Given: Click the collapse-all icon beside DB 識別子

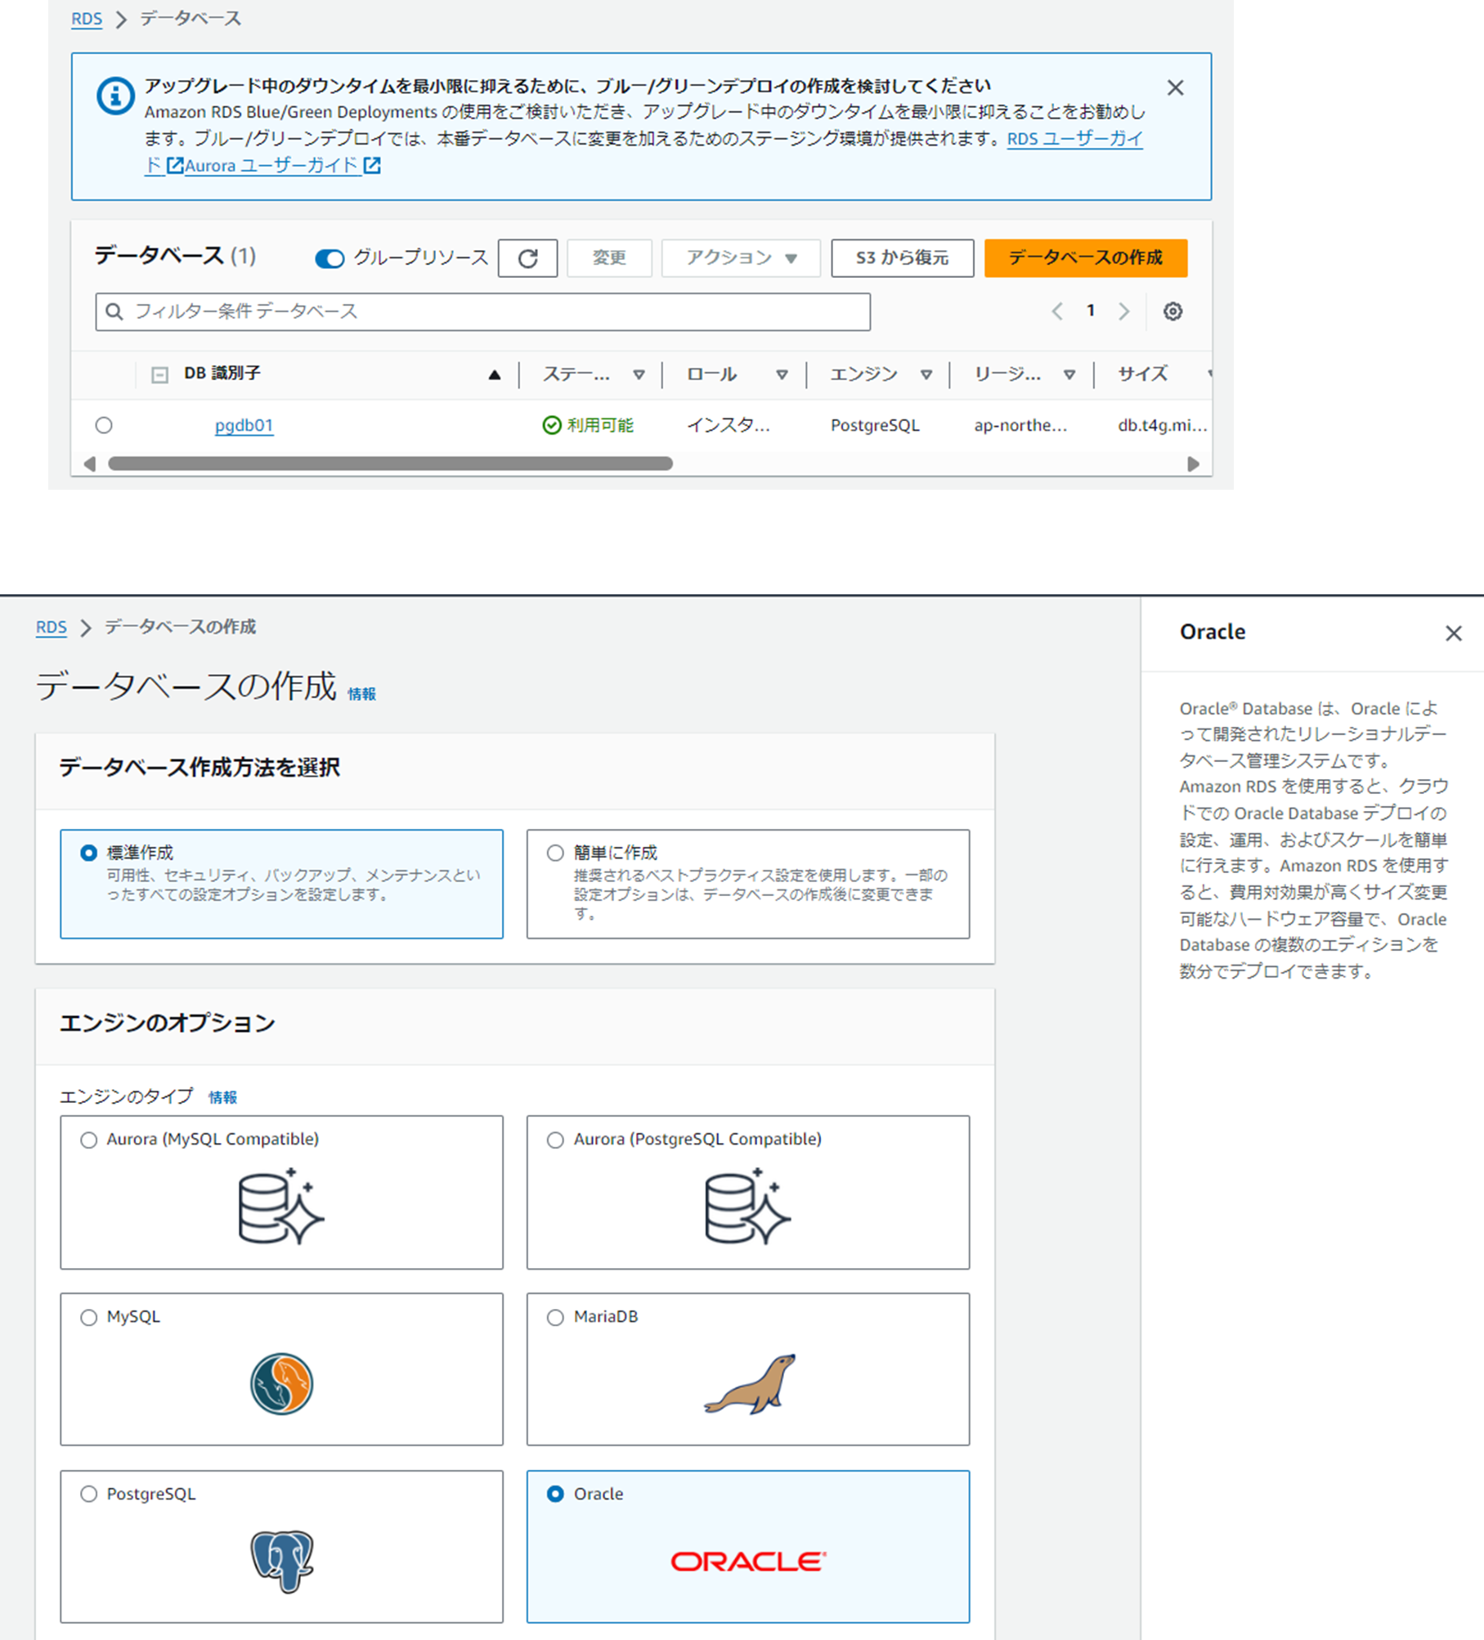Looking at the screenshot, I should pos(159,374).
